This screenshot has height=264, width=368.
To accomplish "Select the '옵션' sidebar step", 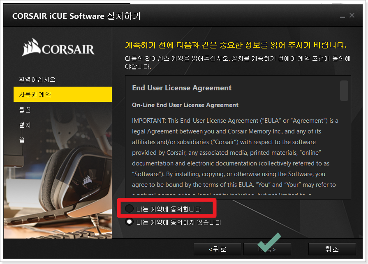I will pos(25,110).
